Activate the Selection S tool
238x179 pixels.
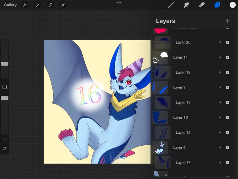[x=50, y=5]
